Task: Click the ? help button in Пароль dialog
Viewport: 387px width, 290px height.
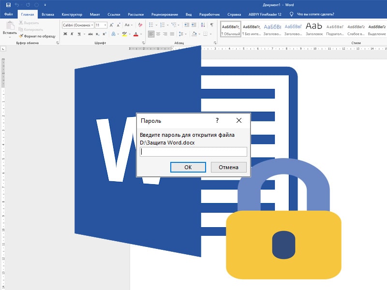Action: click(217, 120)
